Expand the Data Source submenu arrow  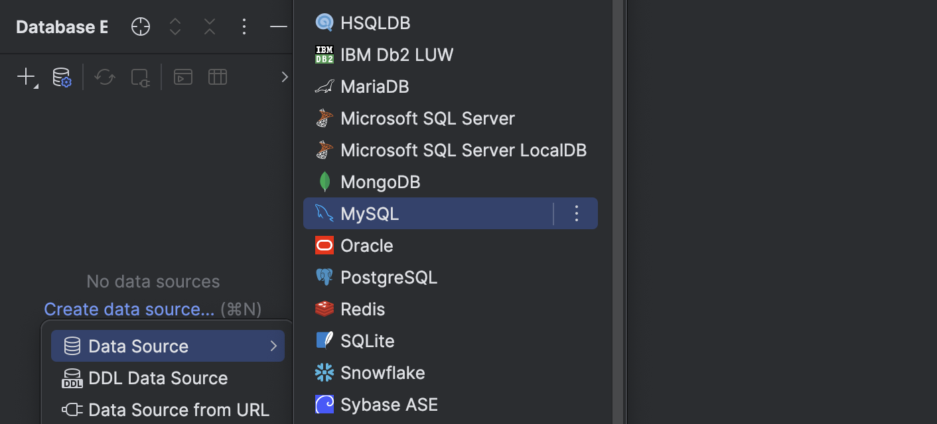[x=273, y=345]
